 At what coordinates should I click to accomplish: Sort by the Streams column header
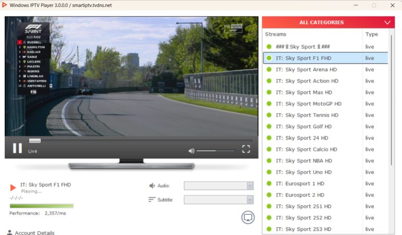pyautogui.click(x=276, y=34)
